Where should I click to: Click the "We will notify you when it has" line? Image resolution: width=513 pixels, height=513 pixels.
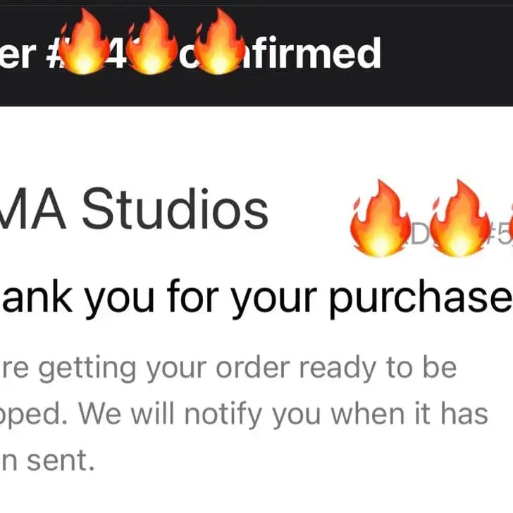282,415
